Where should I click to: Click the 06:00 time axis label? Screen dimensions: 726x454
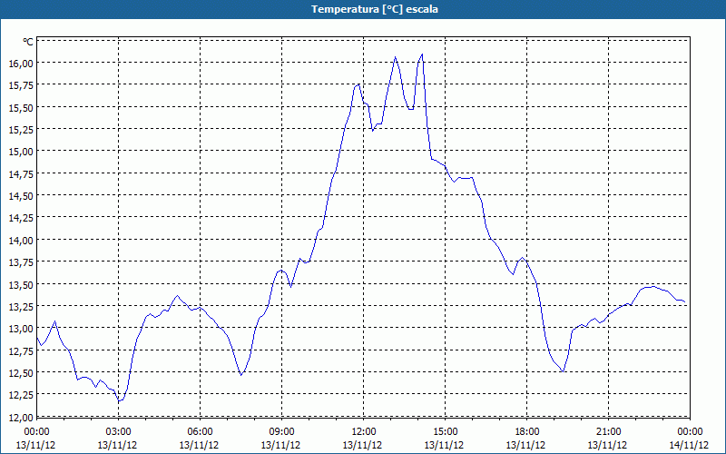[x=200, y=432]
